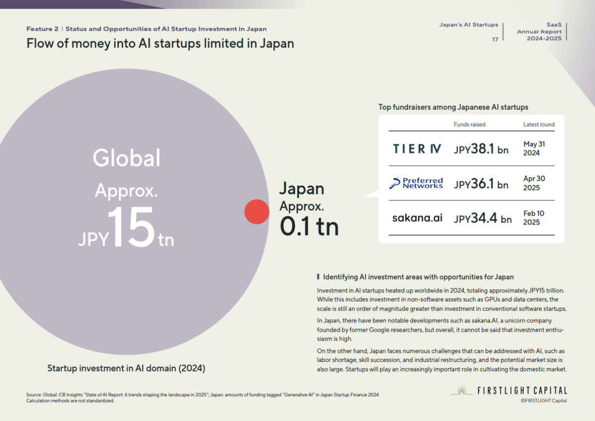The width and height of the screenshot is (595, 421).
Task: Click 'Japan's AI Startups' header label
Action: [x=469, y=24]
